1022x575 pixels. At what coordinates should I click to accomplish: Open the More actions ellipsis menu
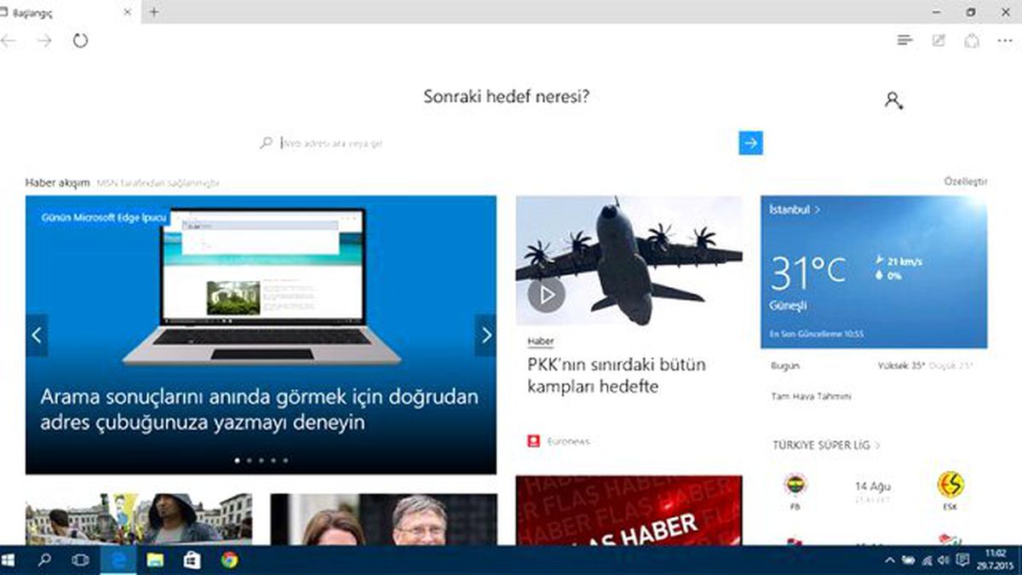[1004, 40]
